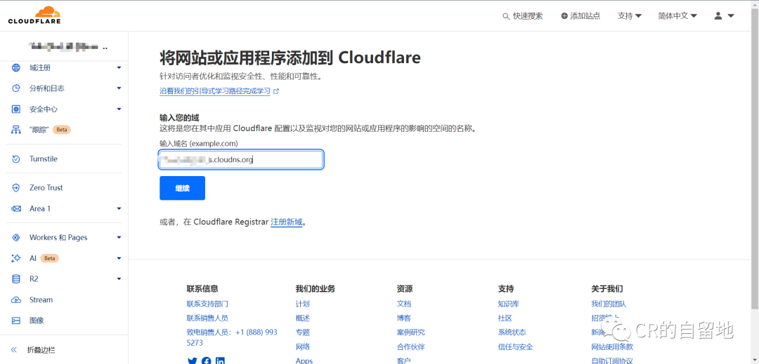Click the Cloudflare logo

click(x=34, y=15)
